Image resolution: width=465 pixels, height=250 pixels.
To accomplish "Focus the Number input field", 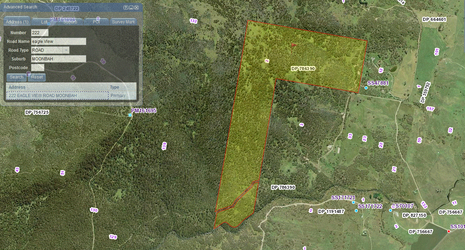I will point(40,33).
